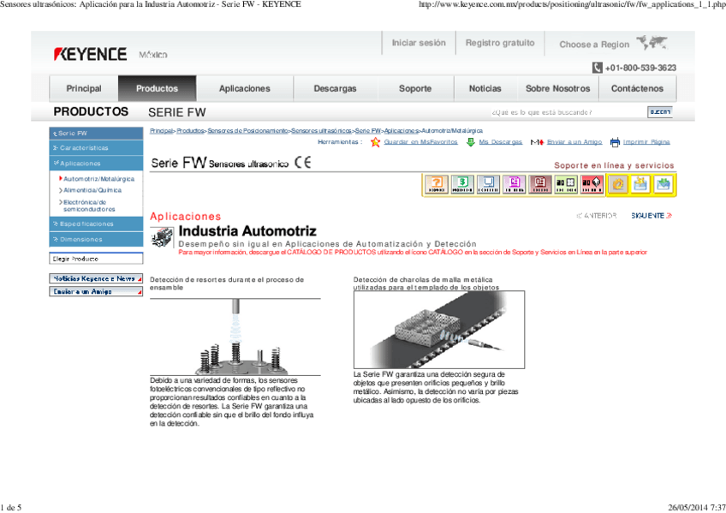Viewport: 726px width, 513px height.
Task: Select Electrónica/de semiconductores sidebar item
Action: [89, 206]
